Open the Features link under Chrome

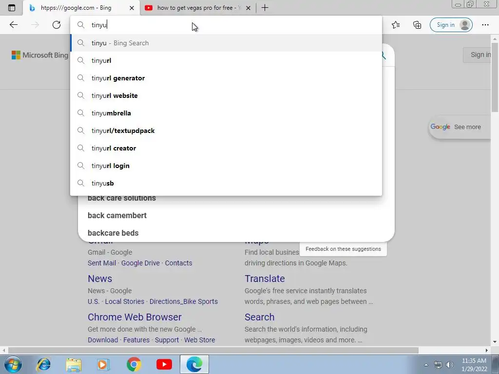pyautogui.click(x=136, y=340)
